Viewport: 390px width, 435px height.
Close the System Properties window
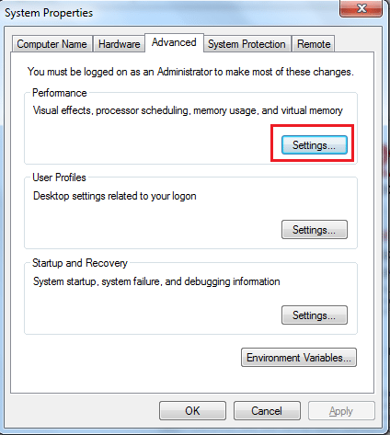click(x=361, y=8)
